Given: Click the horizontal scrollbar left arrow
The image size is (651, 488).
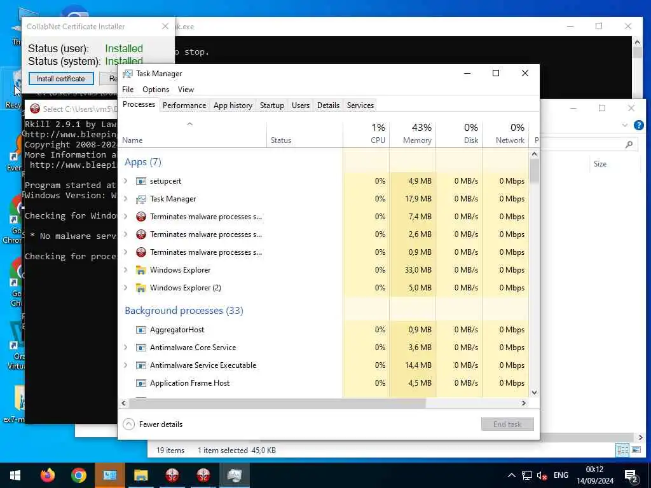Looking at the screenshot, I should [x=123, y=403].
